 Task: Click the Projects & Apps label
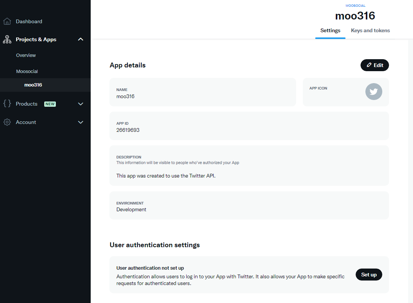pyautogui.click(x=36, y=39)
